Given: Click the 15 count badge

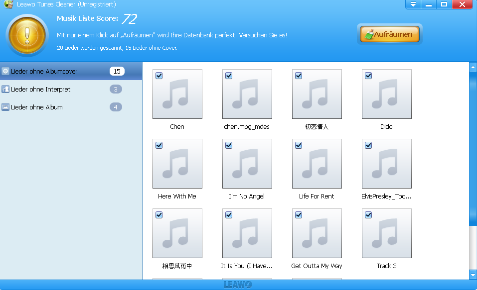Looking at the screenshot, I should tap(117, 71).
